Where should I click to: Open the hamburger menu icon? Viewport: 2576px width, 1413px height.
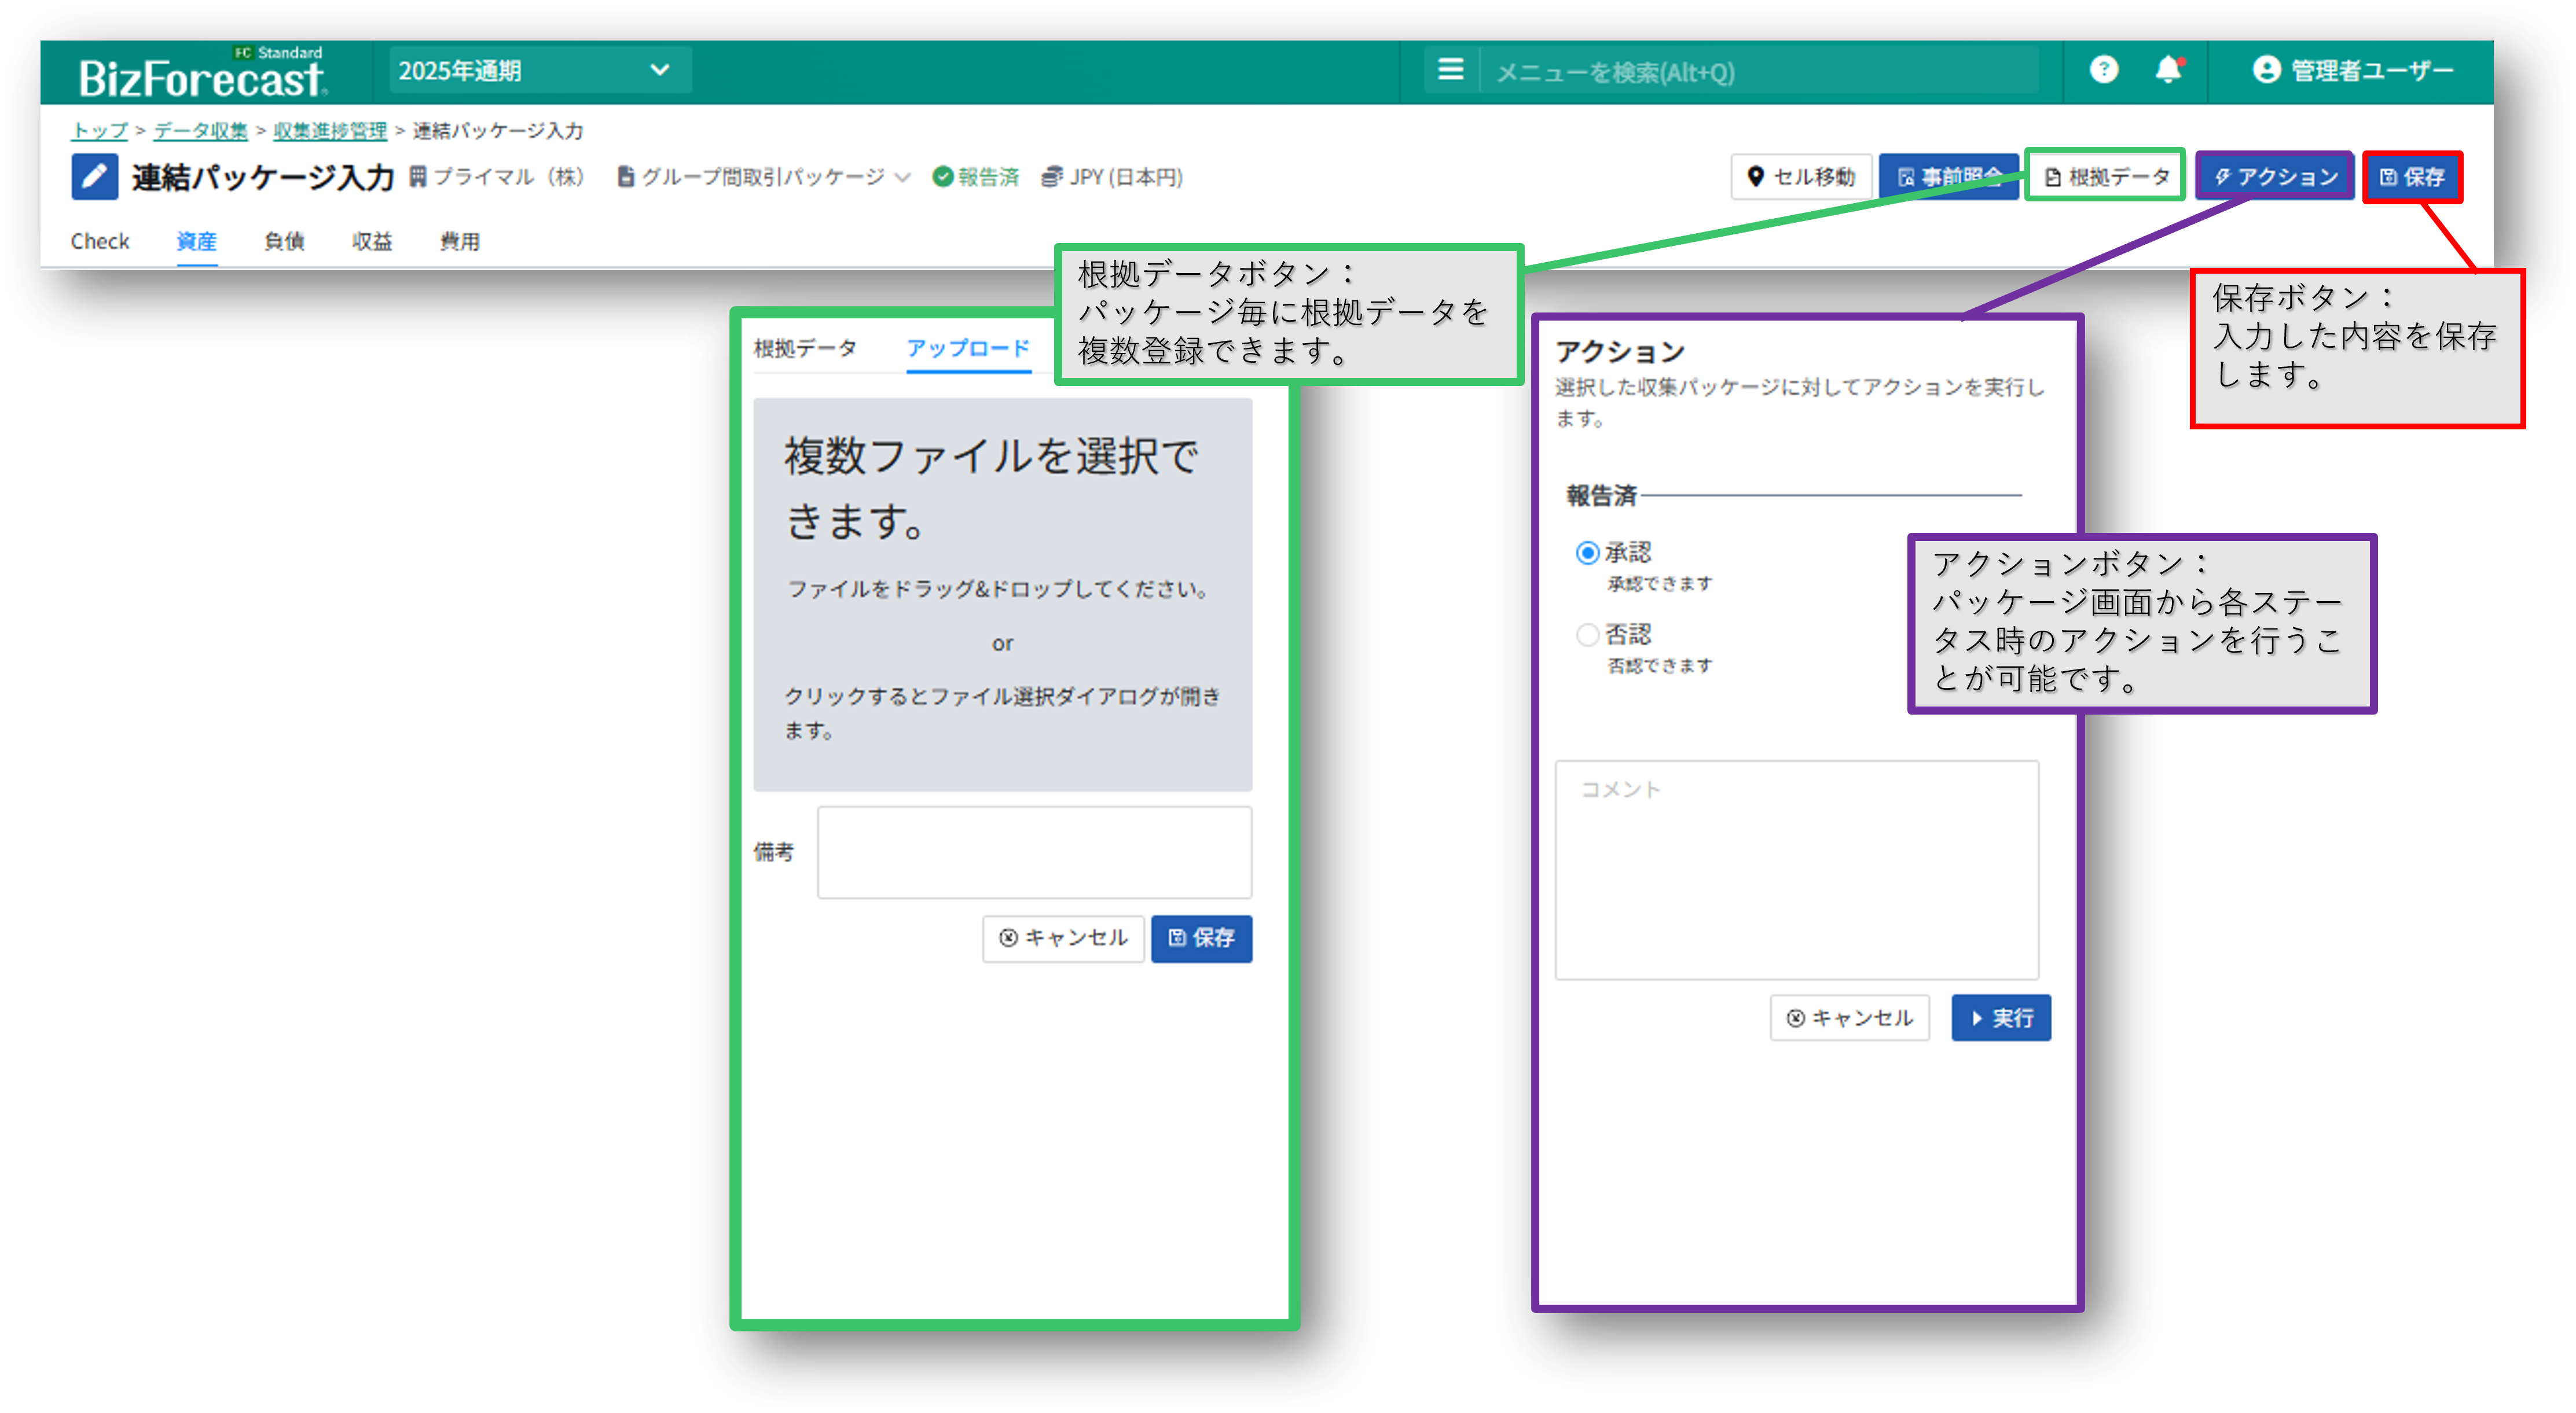pos(1450,70)
